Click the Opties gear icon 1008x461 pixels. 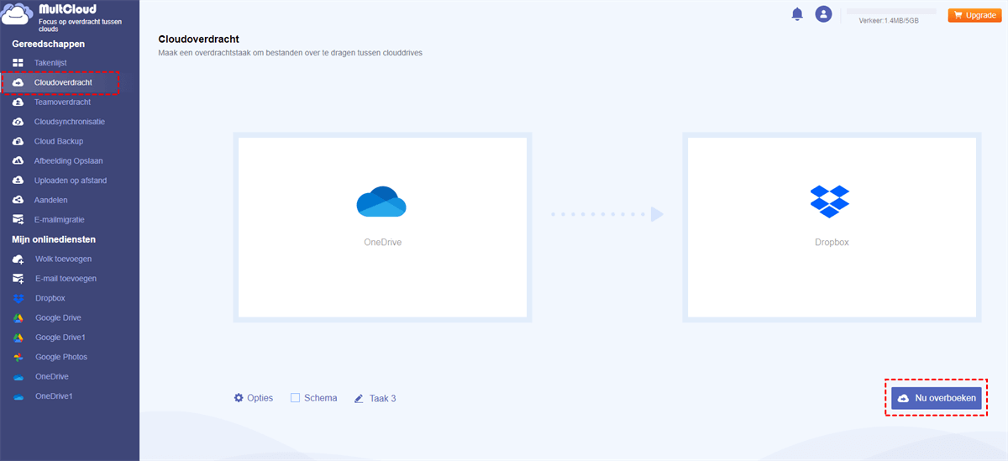click(239, 398)
